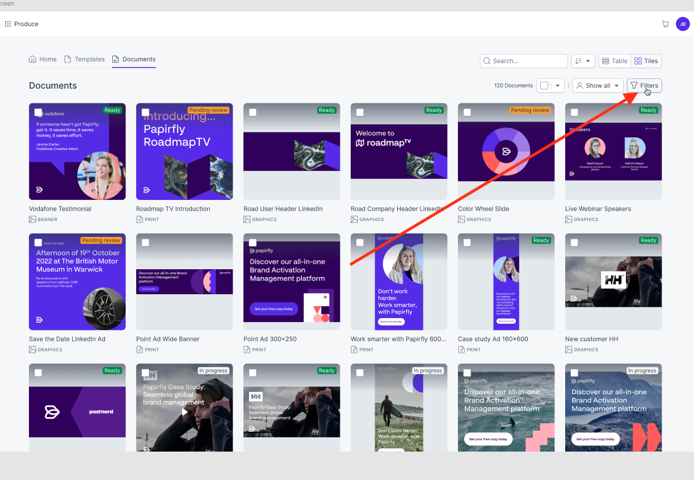The height and width of the screenshot is (480, 694).
Task: Click the graphics icon under Live Webinar Speakers
Action: click(x=569, y=219)
